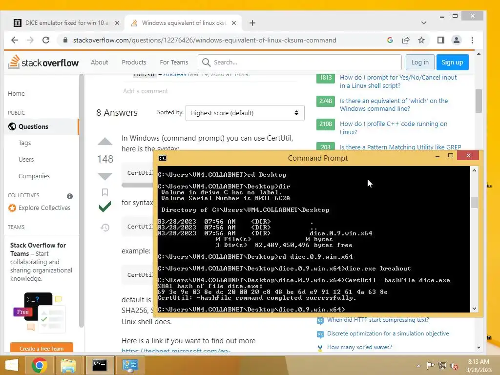Viewport: 500px width, 375px height.
Task: Open the Control Panel taskbar icon
Action: 130,365
